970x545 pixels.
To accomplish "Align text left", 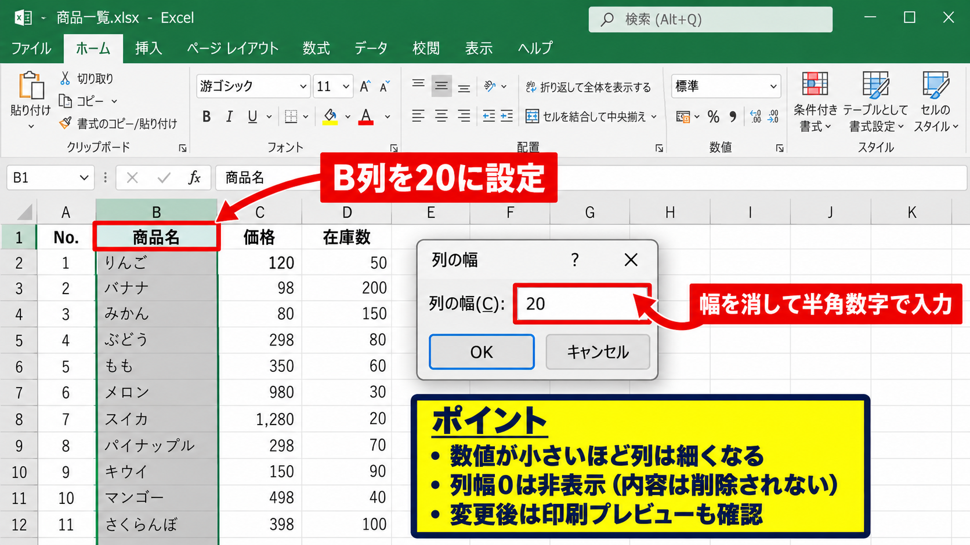I will 418,116.
